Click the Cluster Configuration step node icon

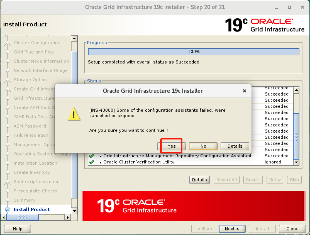pyautogui.click(x=8, y=43)
